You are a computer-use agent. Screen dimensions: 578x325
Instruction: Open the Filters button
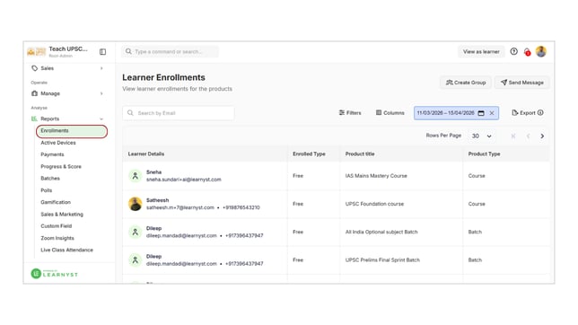tap(350, 113)
